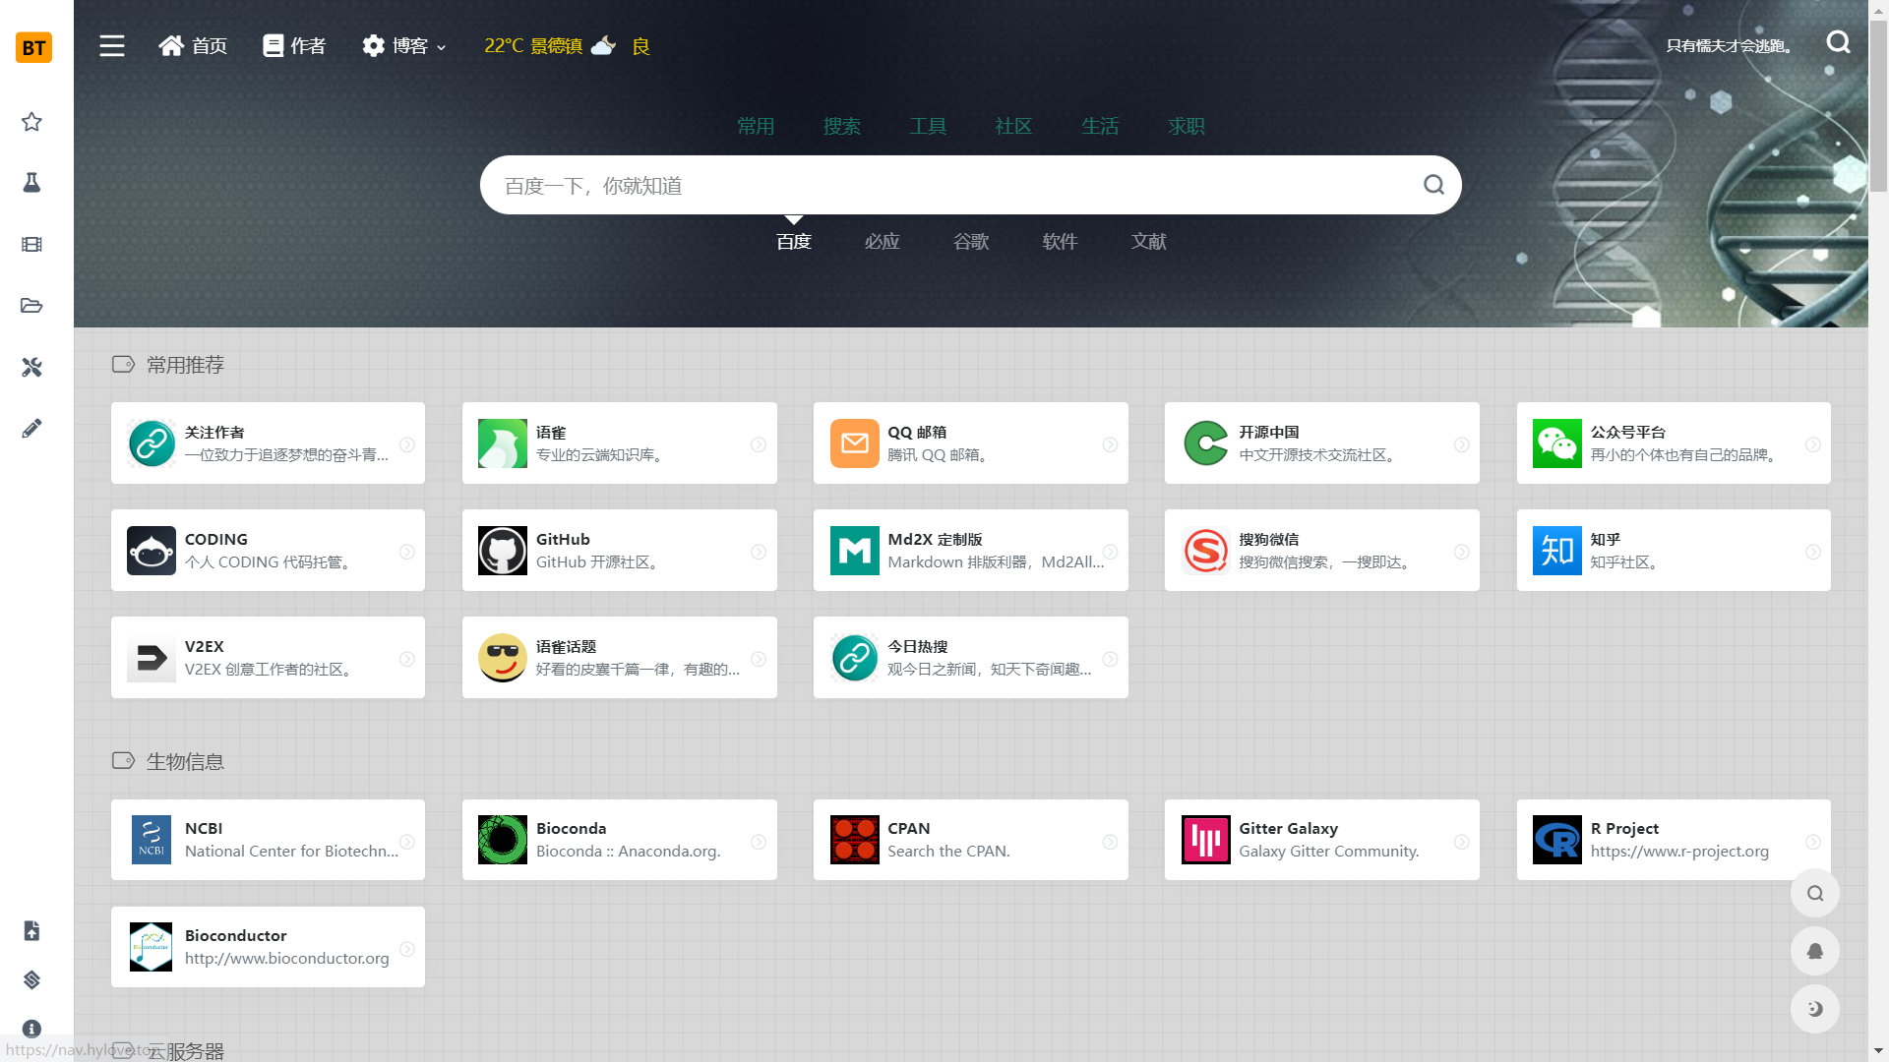
Task: Click the magnifier icon in top-right header
Action: tap(1838, 42)
